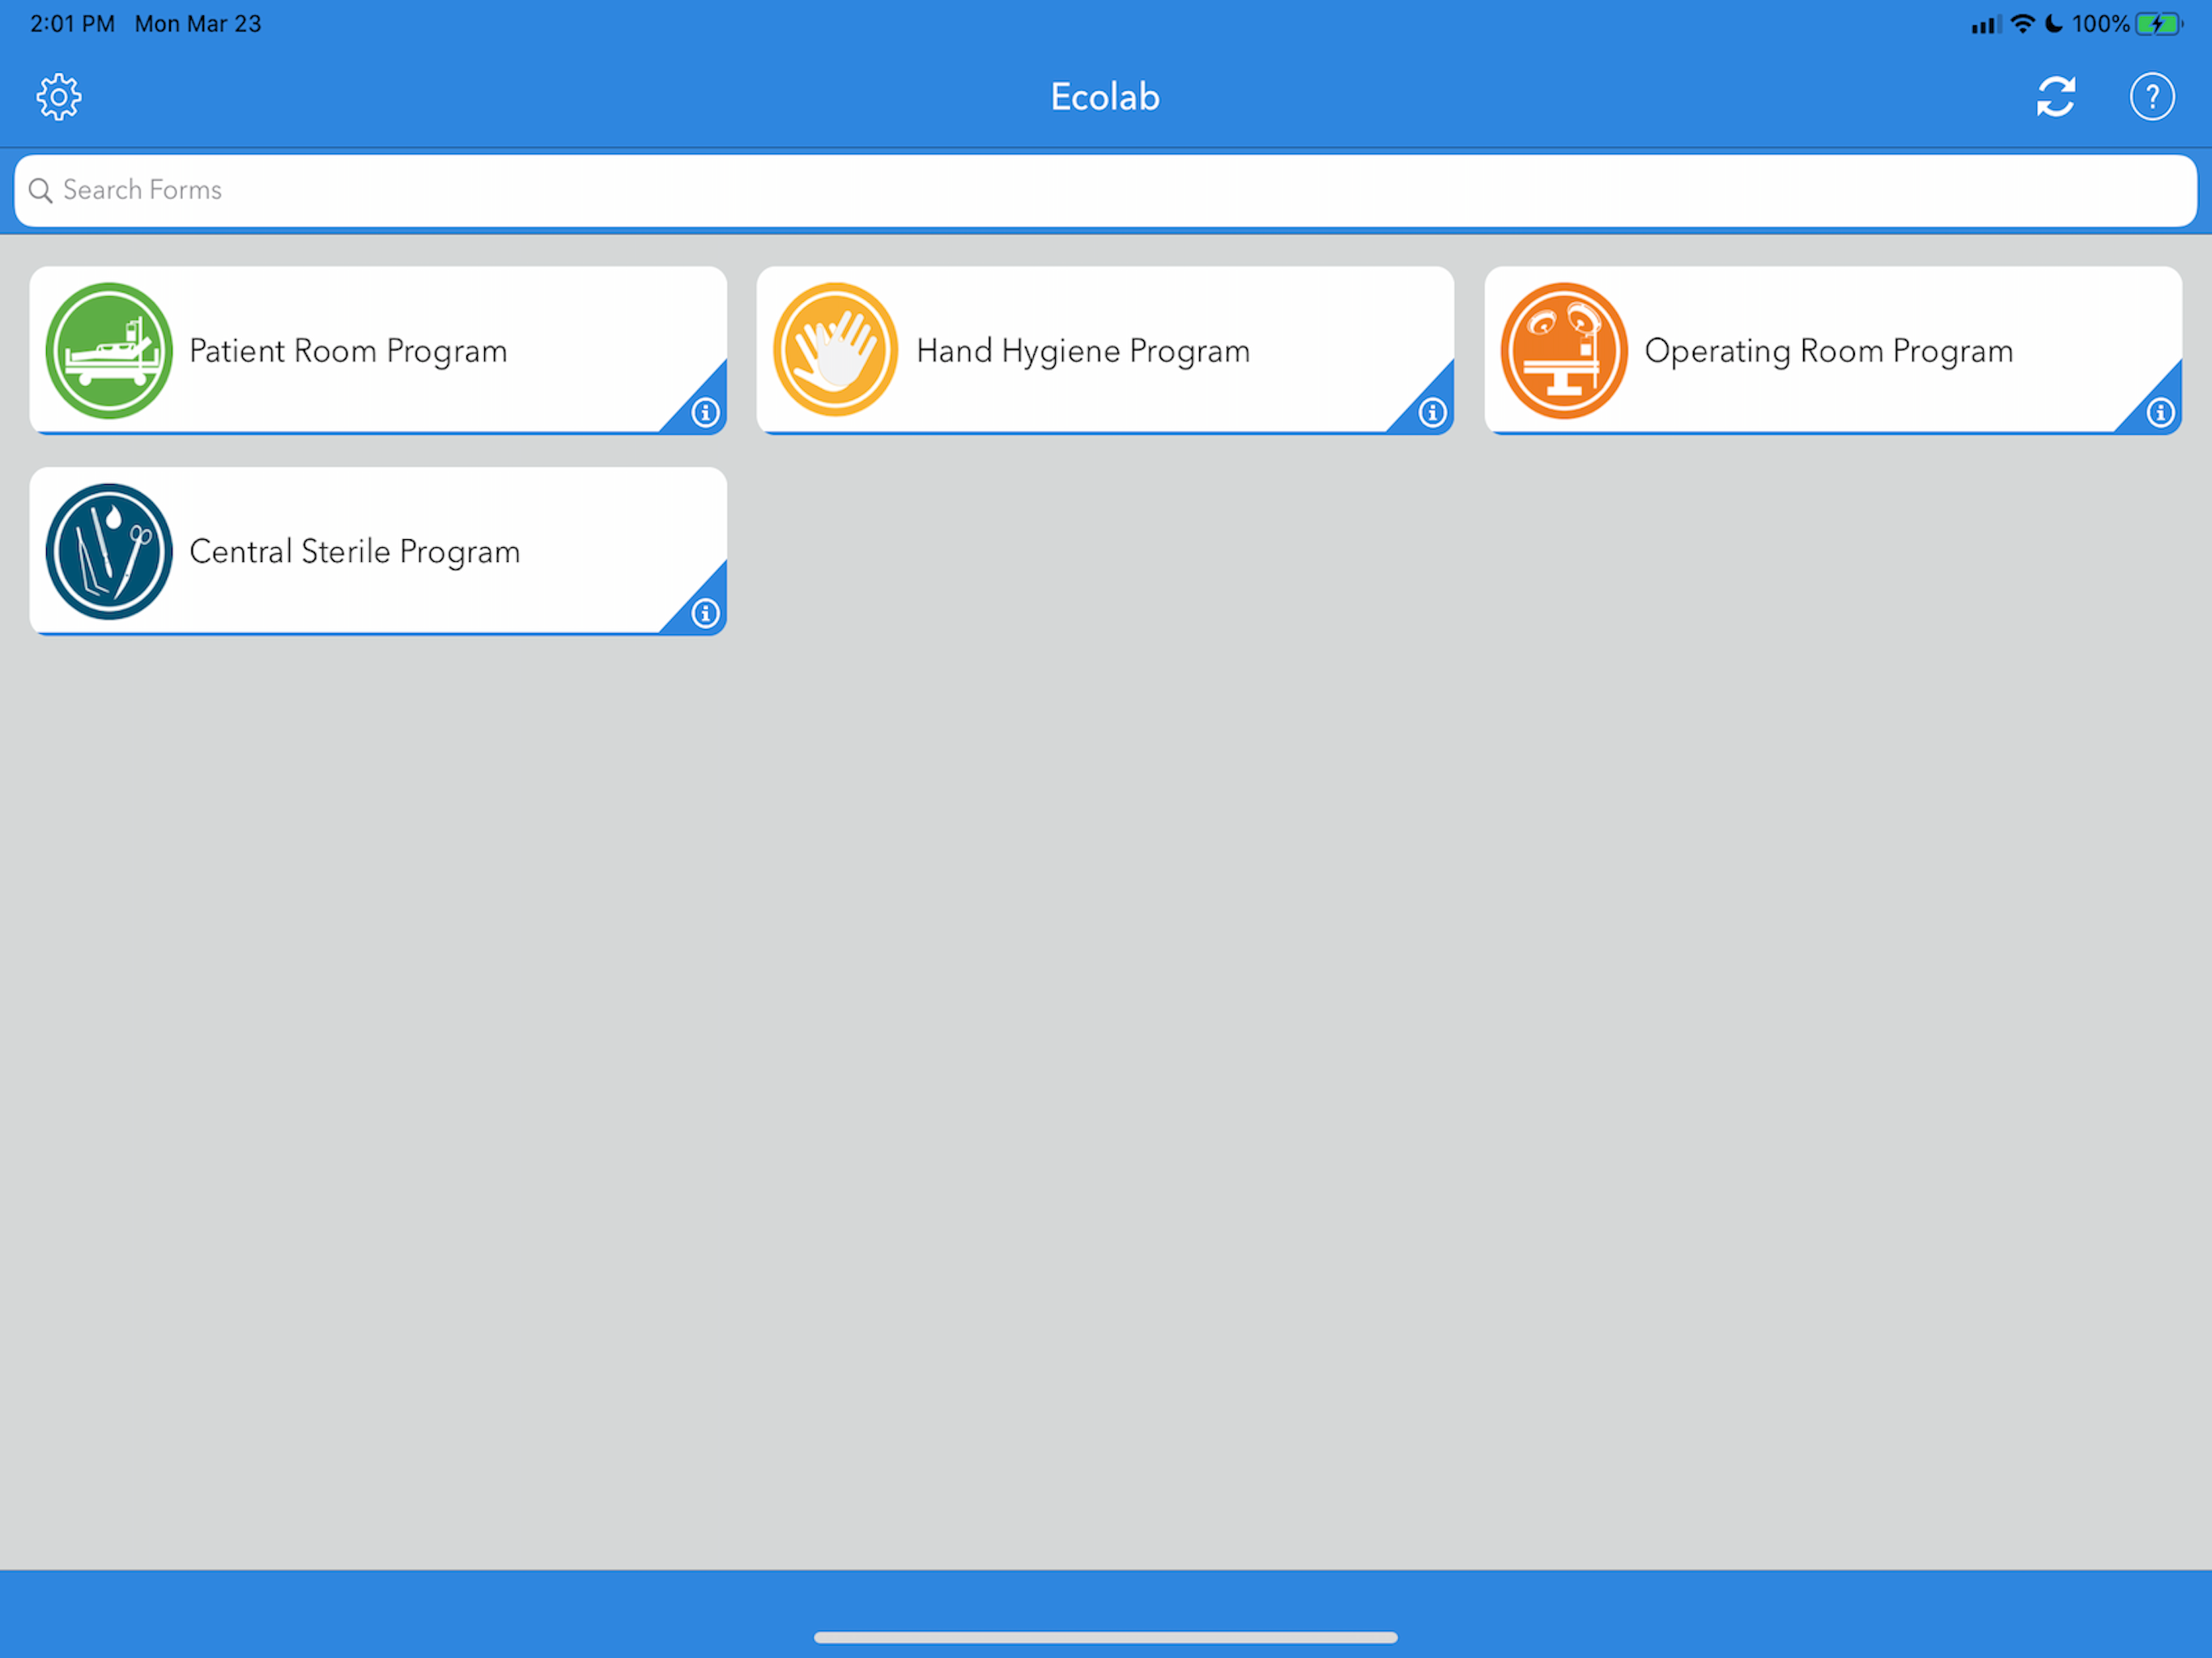This screenshot has height=1658, width=2212.
Task: Open the Hand Hygiene Program form
Action: [x=1105, y=350]
